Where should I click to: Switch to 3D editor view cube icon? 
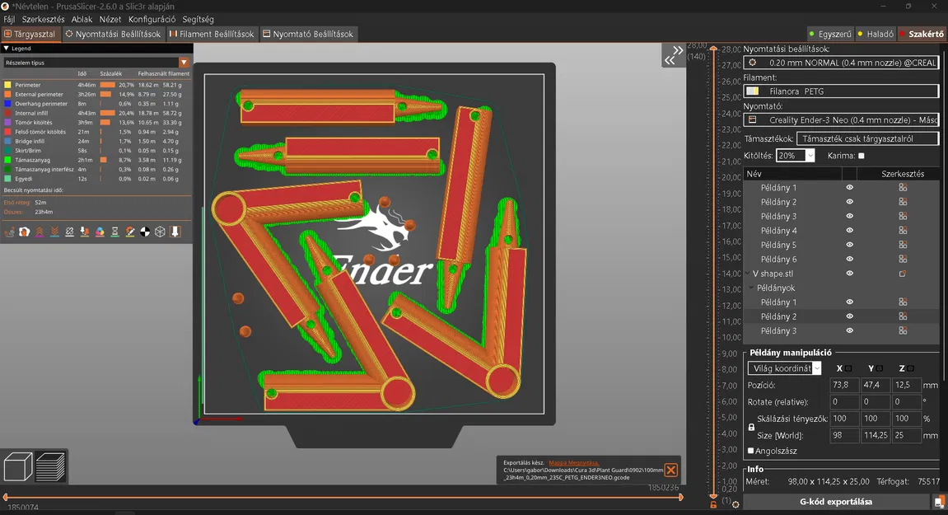[18, 466]
